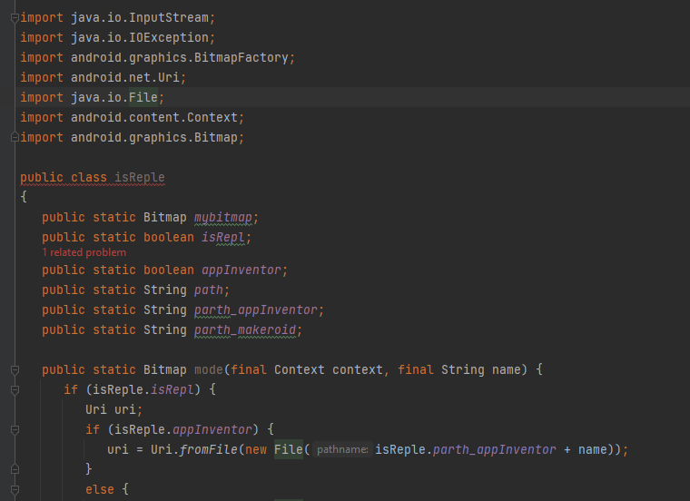Click 'String name' parameter

point(481,369)
